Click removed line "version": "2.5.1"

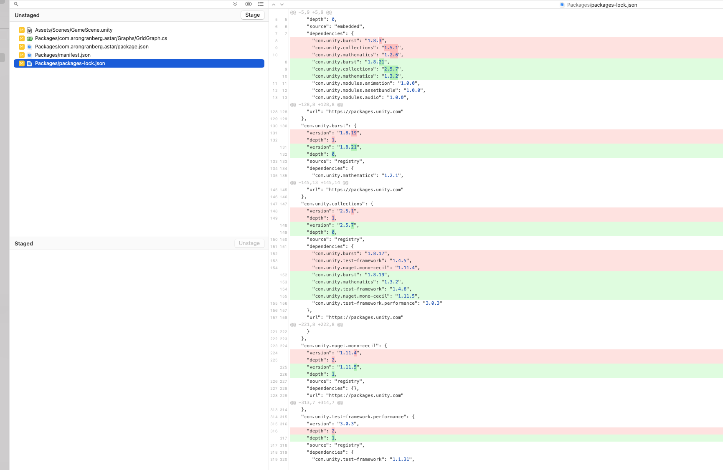506,211
